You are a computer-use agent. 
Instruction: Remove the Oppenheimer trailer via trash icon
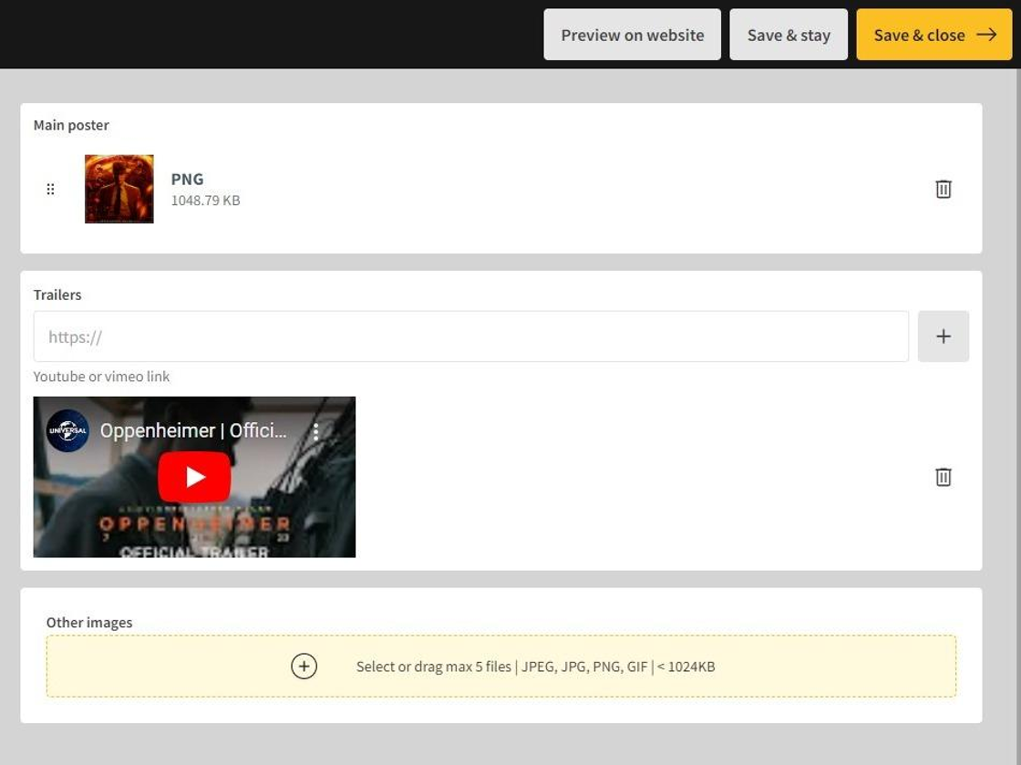943,477
